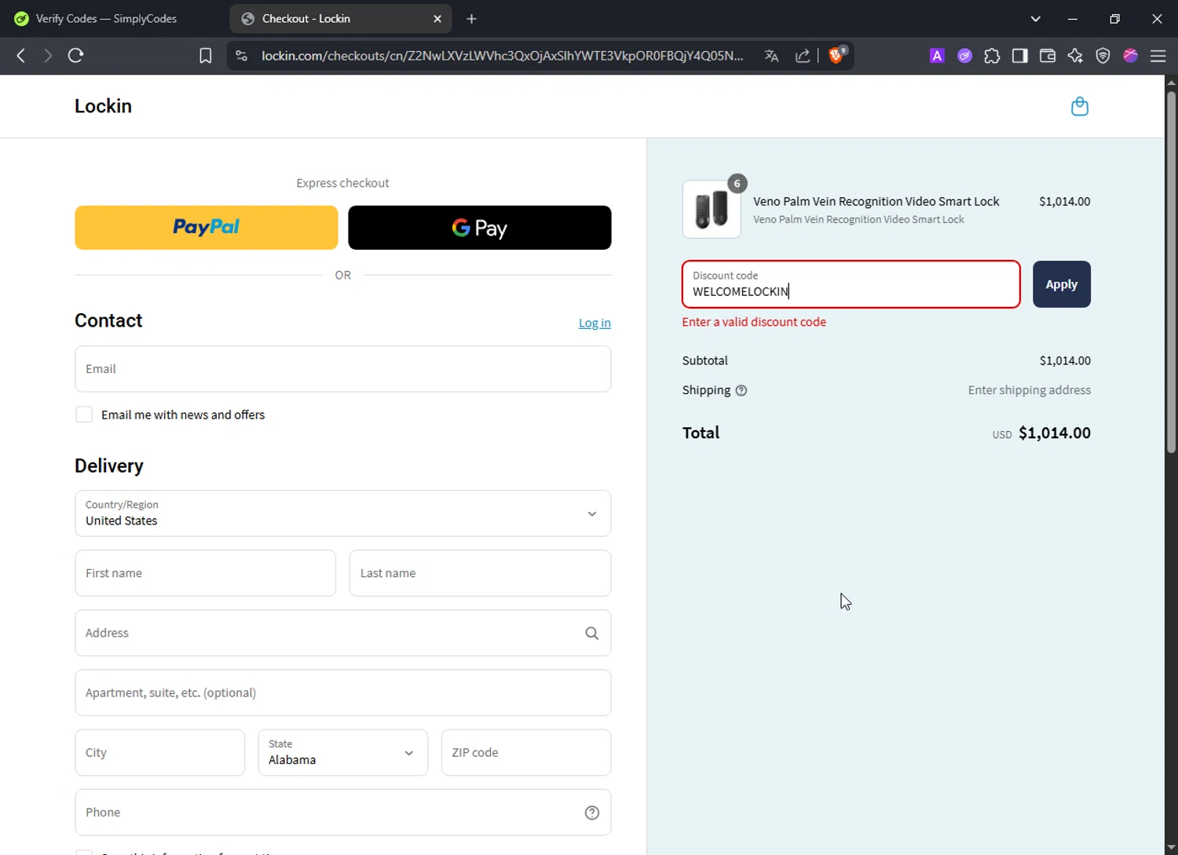Open the Country/Region dropdown
Viewport: 1178px width, 855px height.
[x=343, y=513]
